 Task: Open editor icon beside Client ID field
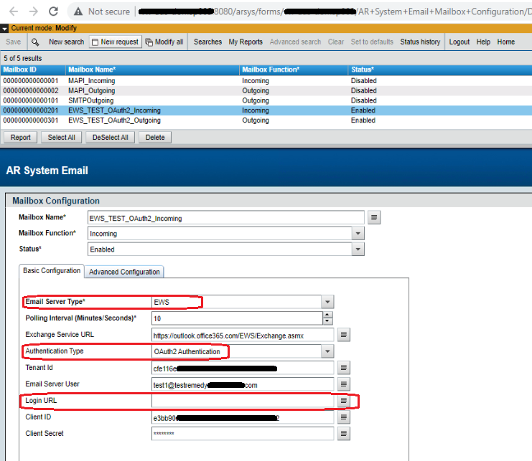[344, 417]
